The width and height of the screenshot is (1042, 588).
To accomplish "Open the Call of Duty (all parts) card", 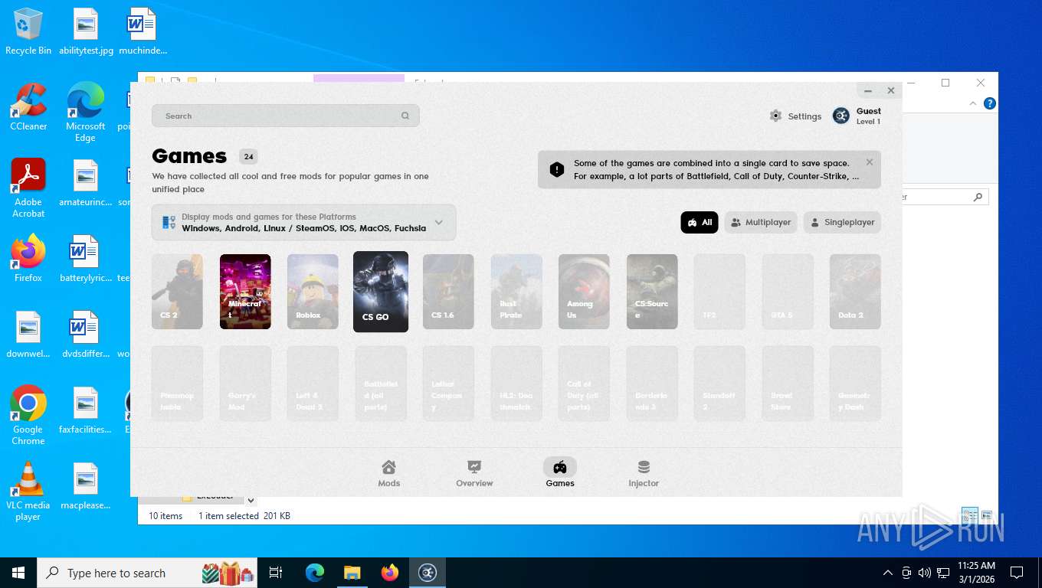I will (x=584, y=384).
